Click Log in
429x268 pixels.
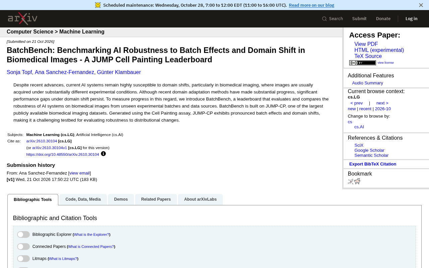[411, 19]
